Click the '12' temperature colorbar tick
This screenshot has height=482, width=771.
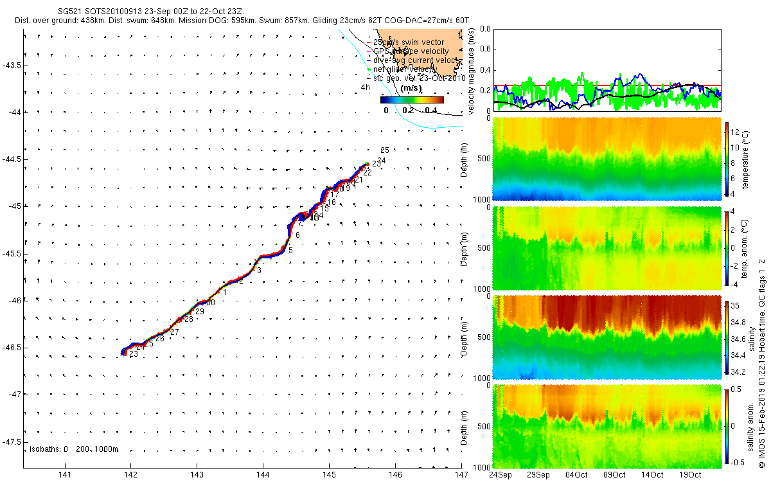pos(736,132)
